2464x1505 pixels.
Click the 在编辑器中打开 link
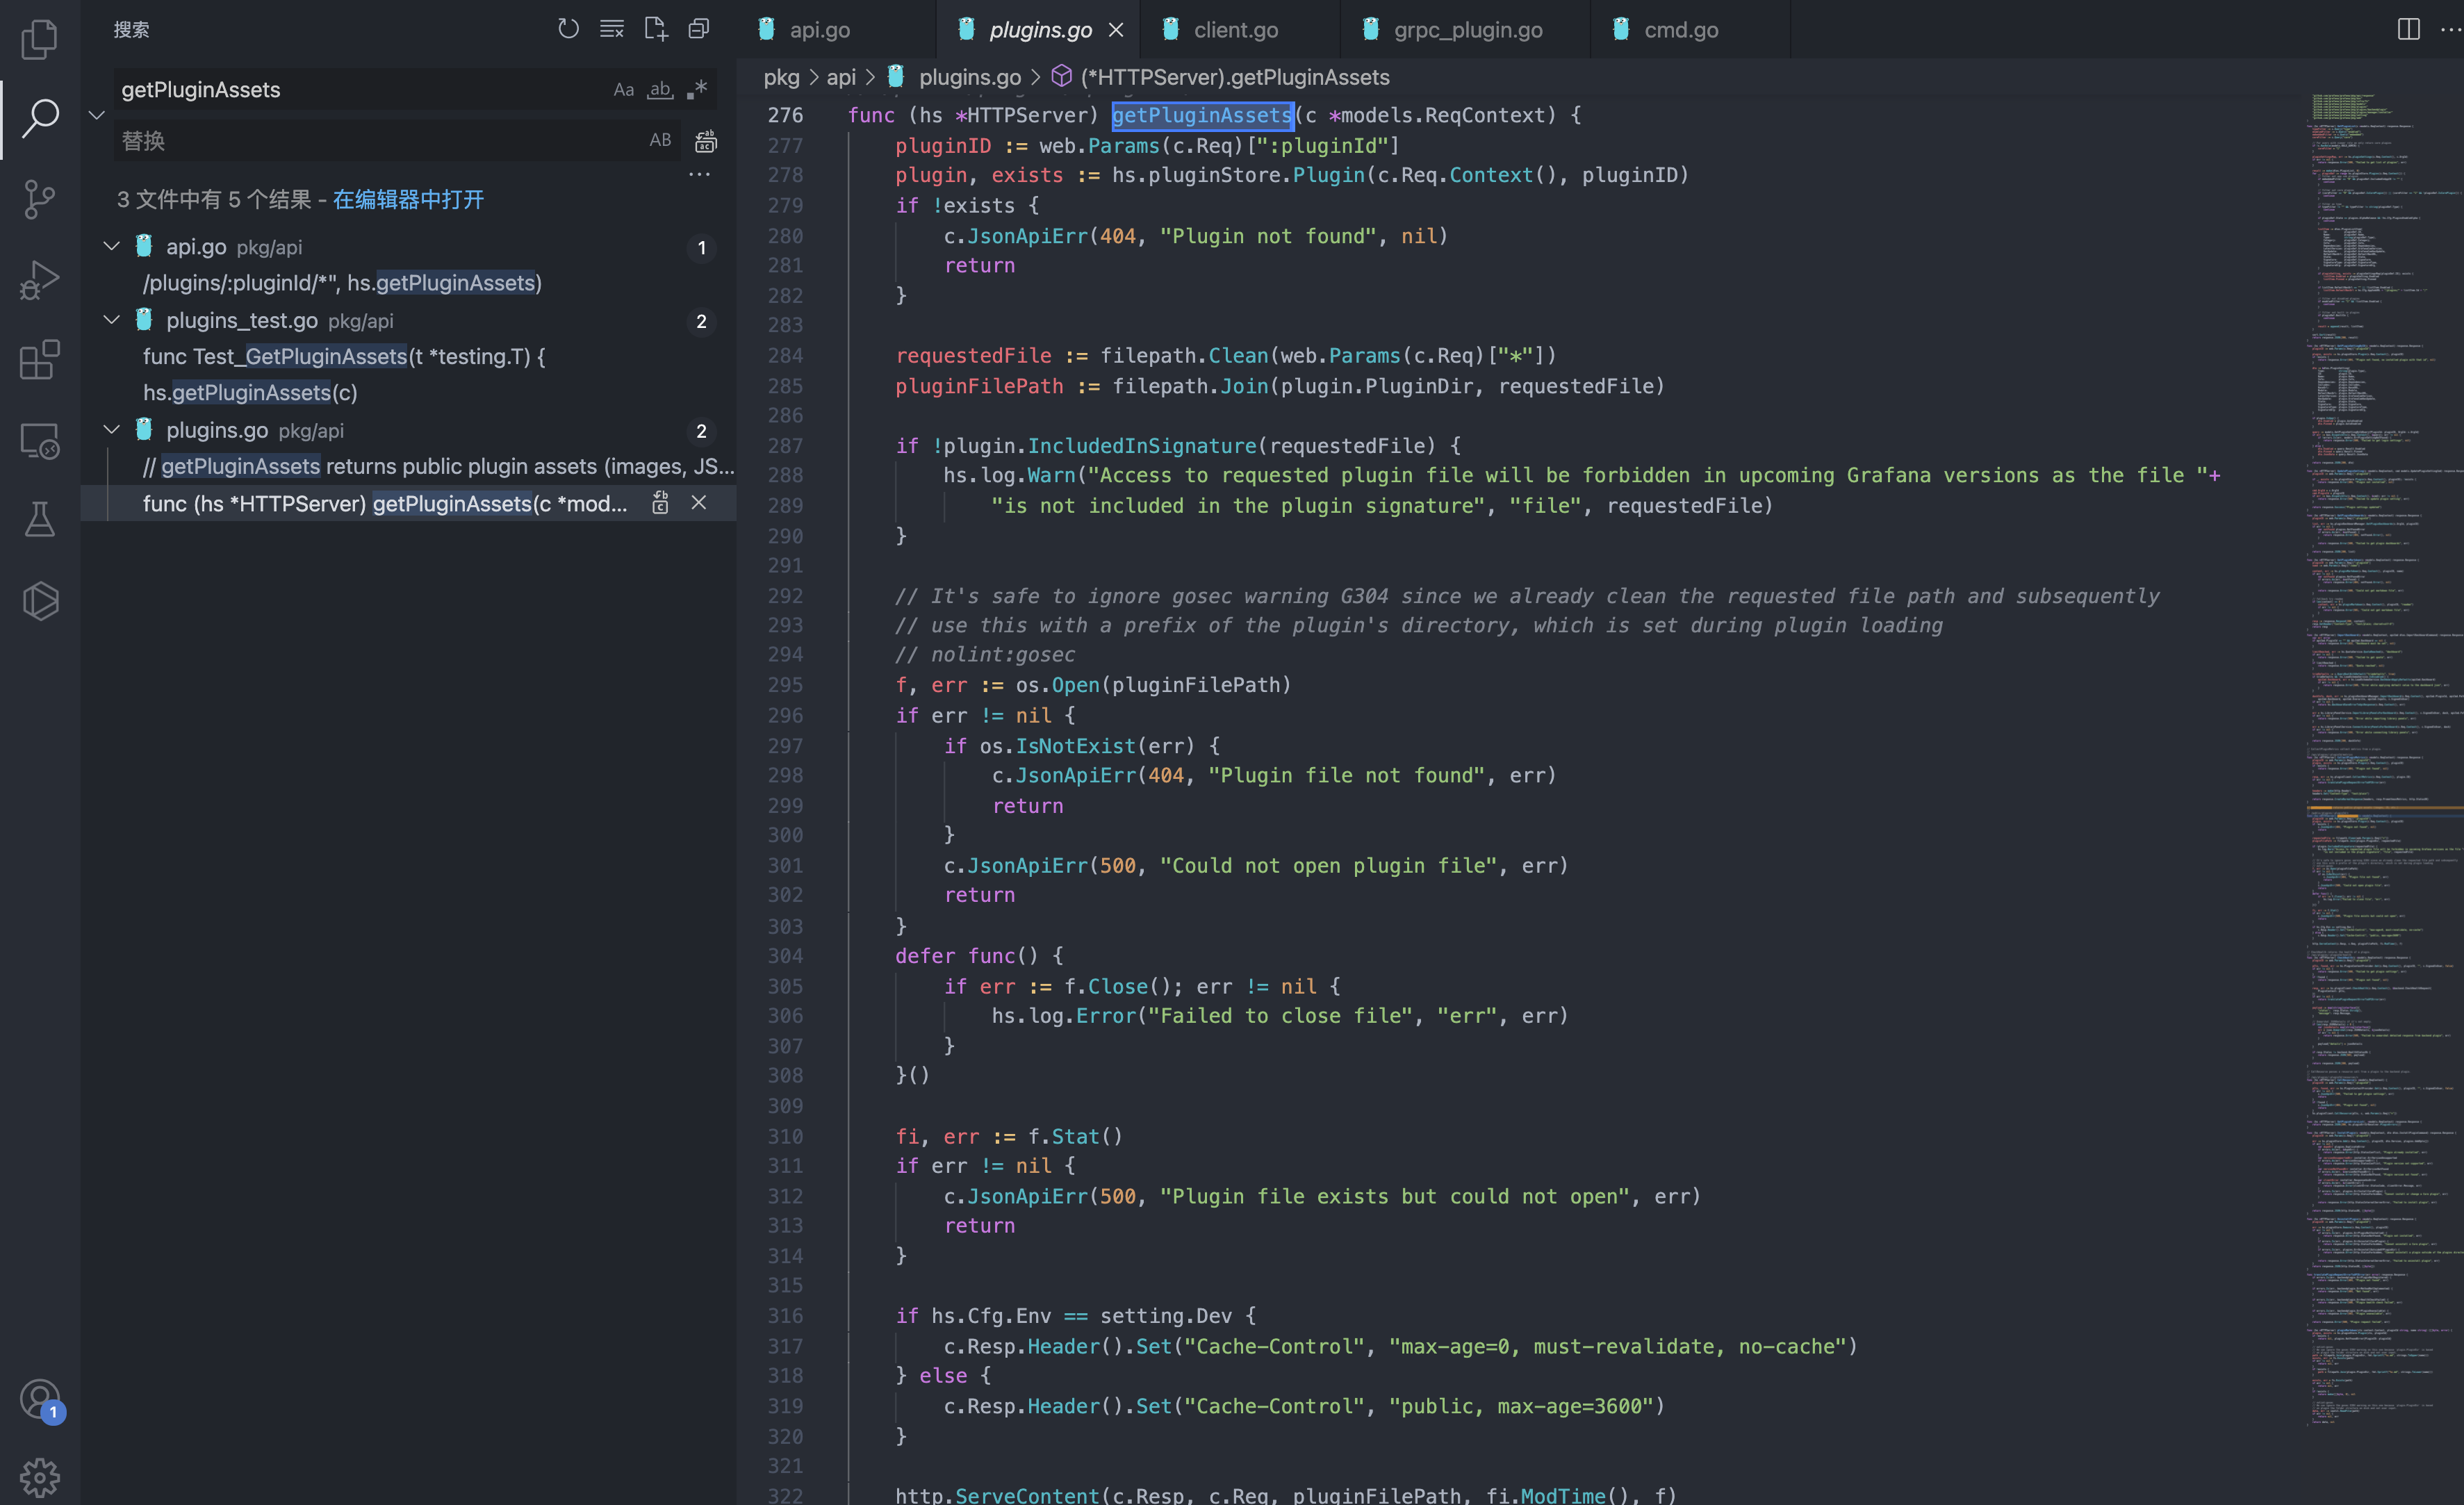(x=408, y=199)
